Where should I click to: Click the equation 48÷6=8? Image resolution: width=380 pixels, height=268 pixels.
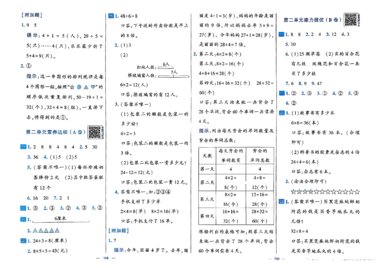click(129, 16)
